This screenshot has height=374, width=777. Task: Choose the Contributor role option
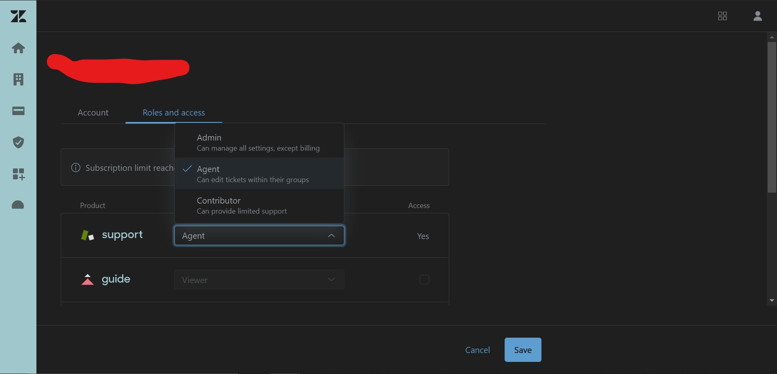[259, 206]
